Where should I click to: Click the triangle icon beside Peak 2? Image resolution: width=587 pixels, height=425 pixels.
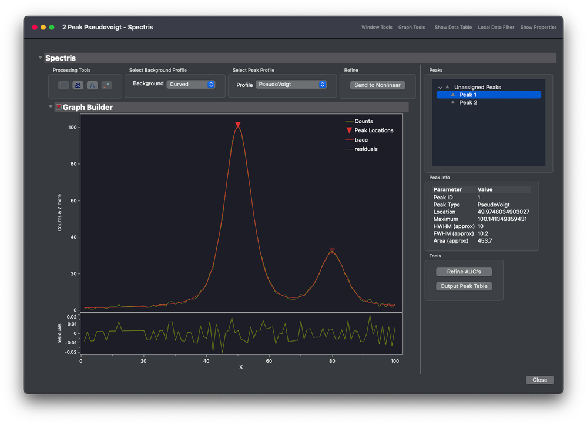click(452, 102)
